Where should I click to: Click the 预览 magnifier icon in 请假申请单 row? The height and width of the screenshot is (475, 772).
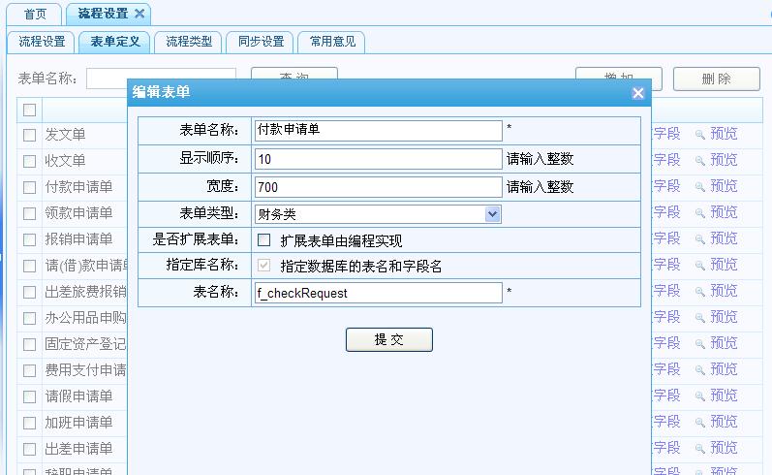tap(699, 396)
